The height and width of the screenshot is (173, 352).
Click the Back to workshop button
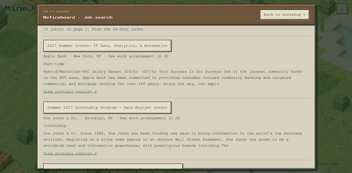[284, 14]
